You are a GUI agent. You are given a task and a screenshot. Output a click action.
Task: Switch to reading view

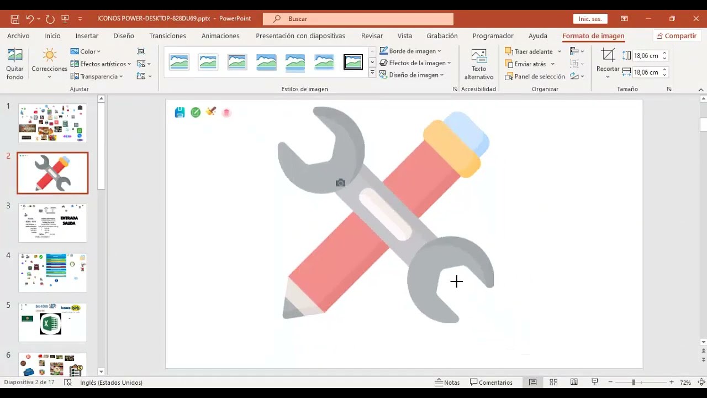574,383
